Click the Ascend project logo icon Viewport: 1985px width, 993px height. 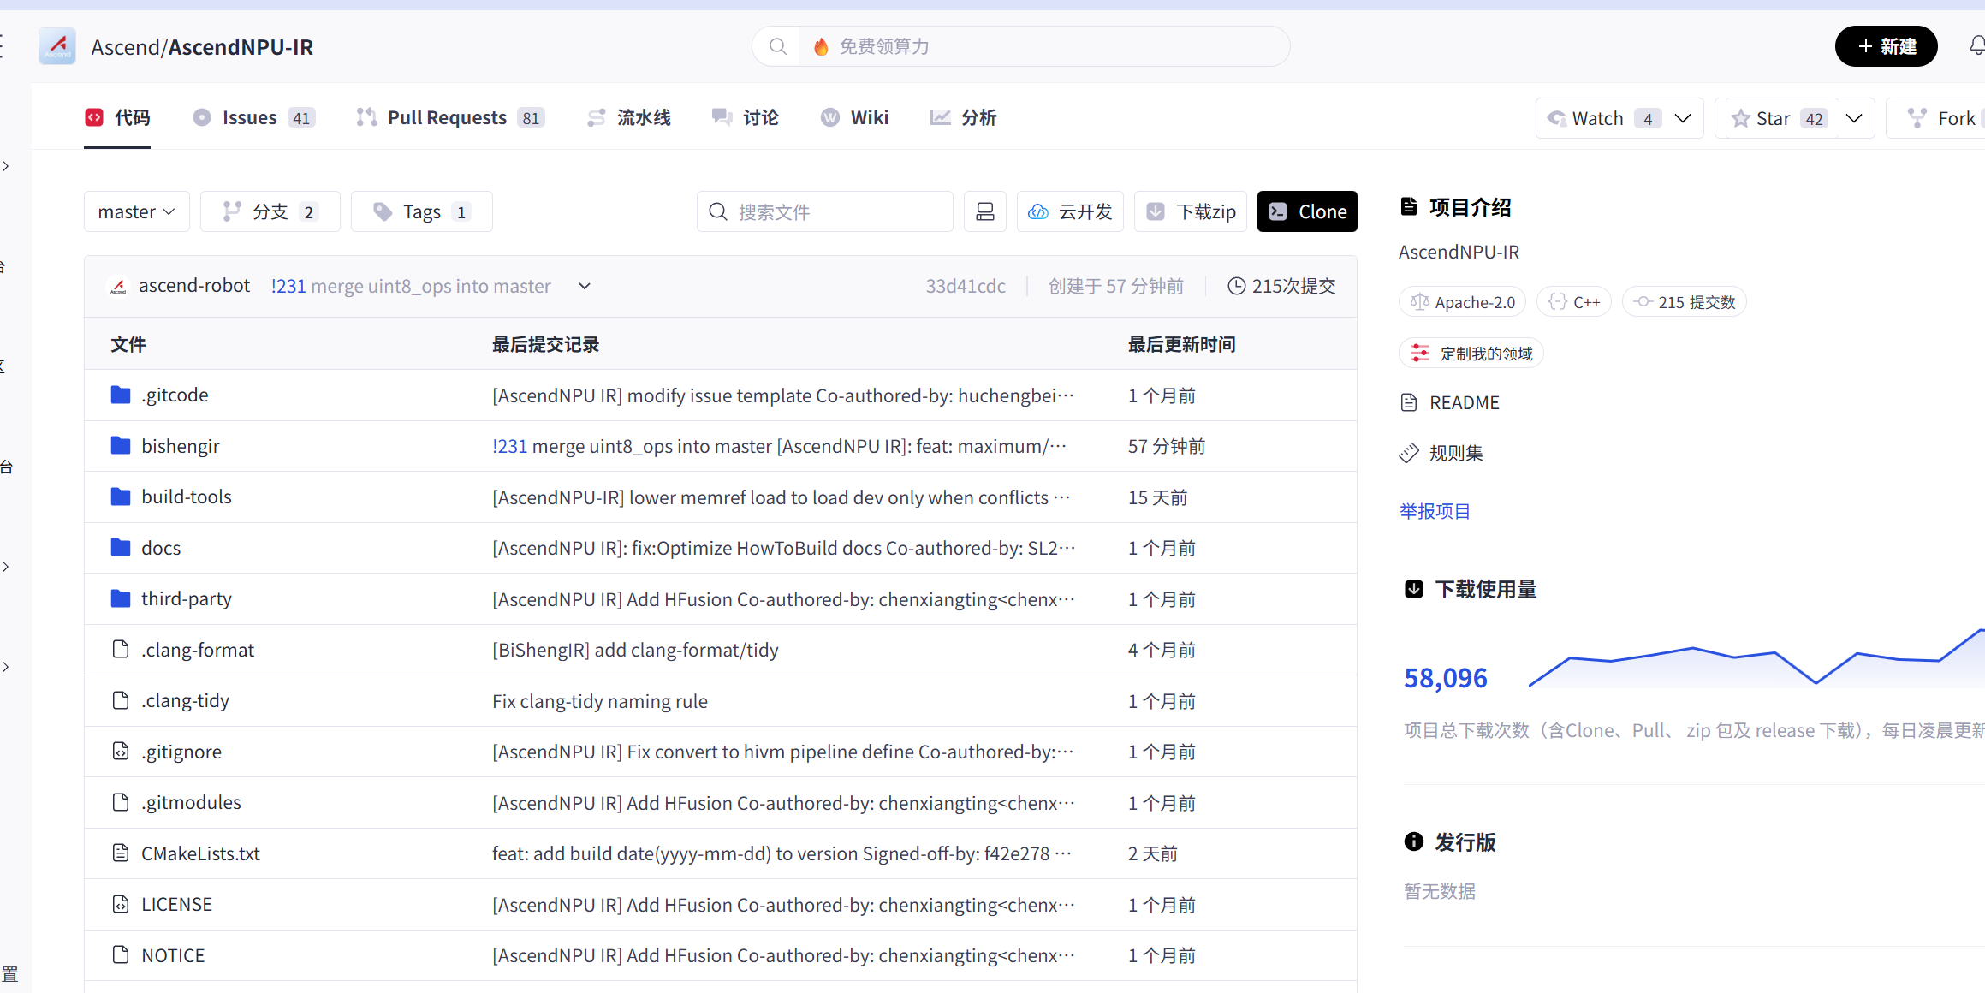point(57,46)
